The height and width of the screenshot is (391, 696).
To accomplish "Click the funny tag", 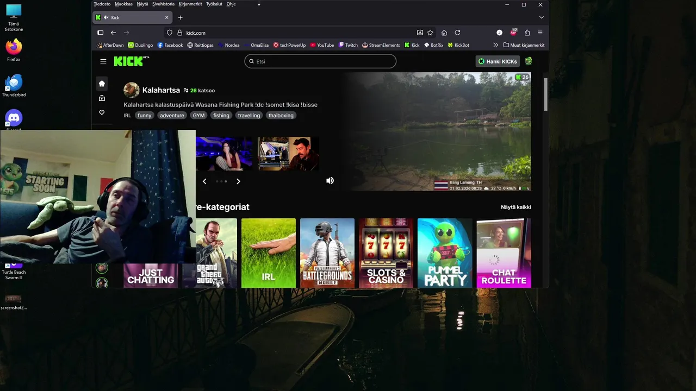I will (145, 115).
